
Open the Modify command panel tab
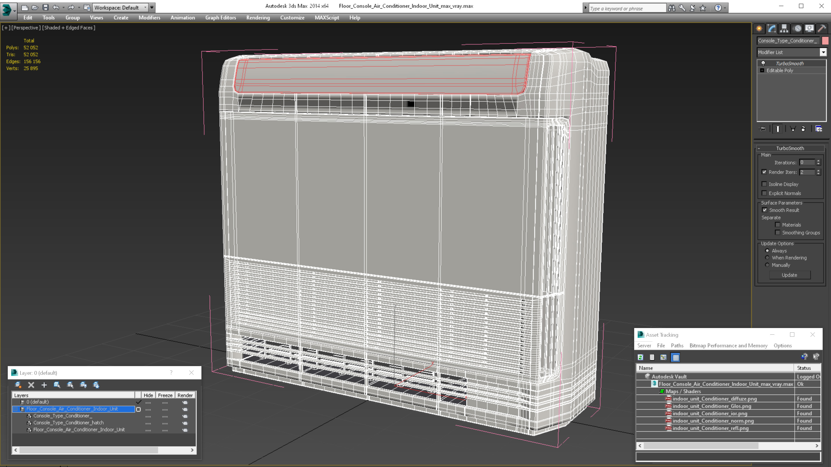pyautogui.click(x=772, y=28)
